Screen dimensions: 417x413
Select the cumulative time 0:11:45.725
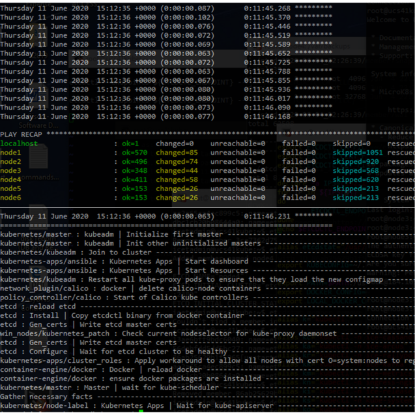[267, 63]
